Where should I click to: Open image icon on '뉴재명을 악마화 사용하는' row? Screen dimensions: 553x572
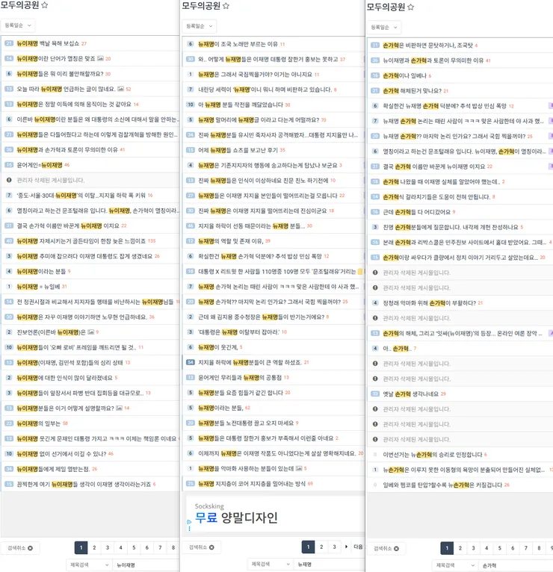[299, 468]
